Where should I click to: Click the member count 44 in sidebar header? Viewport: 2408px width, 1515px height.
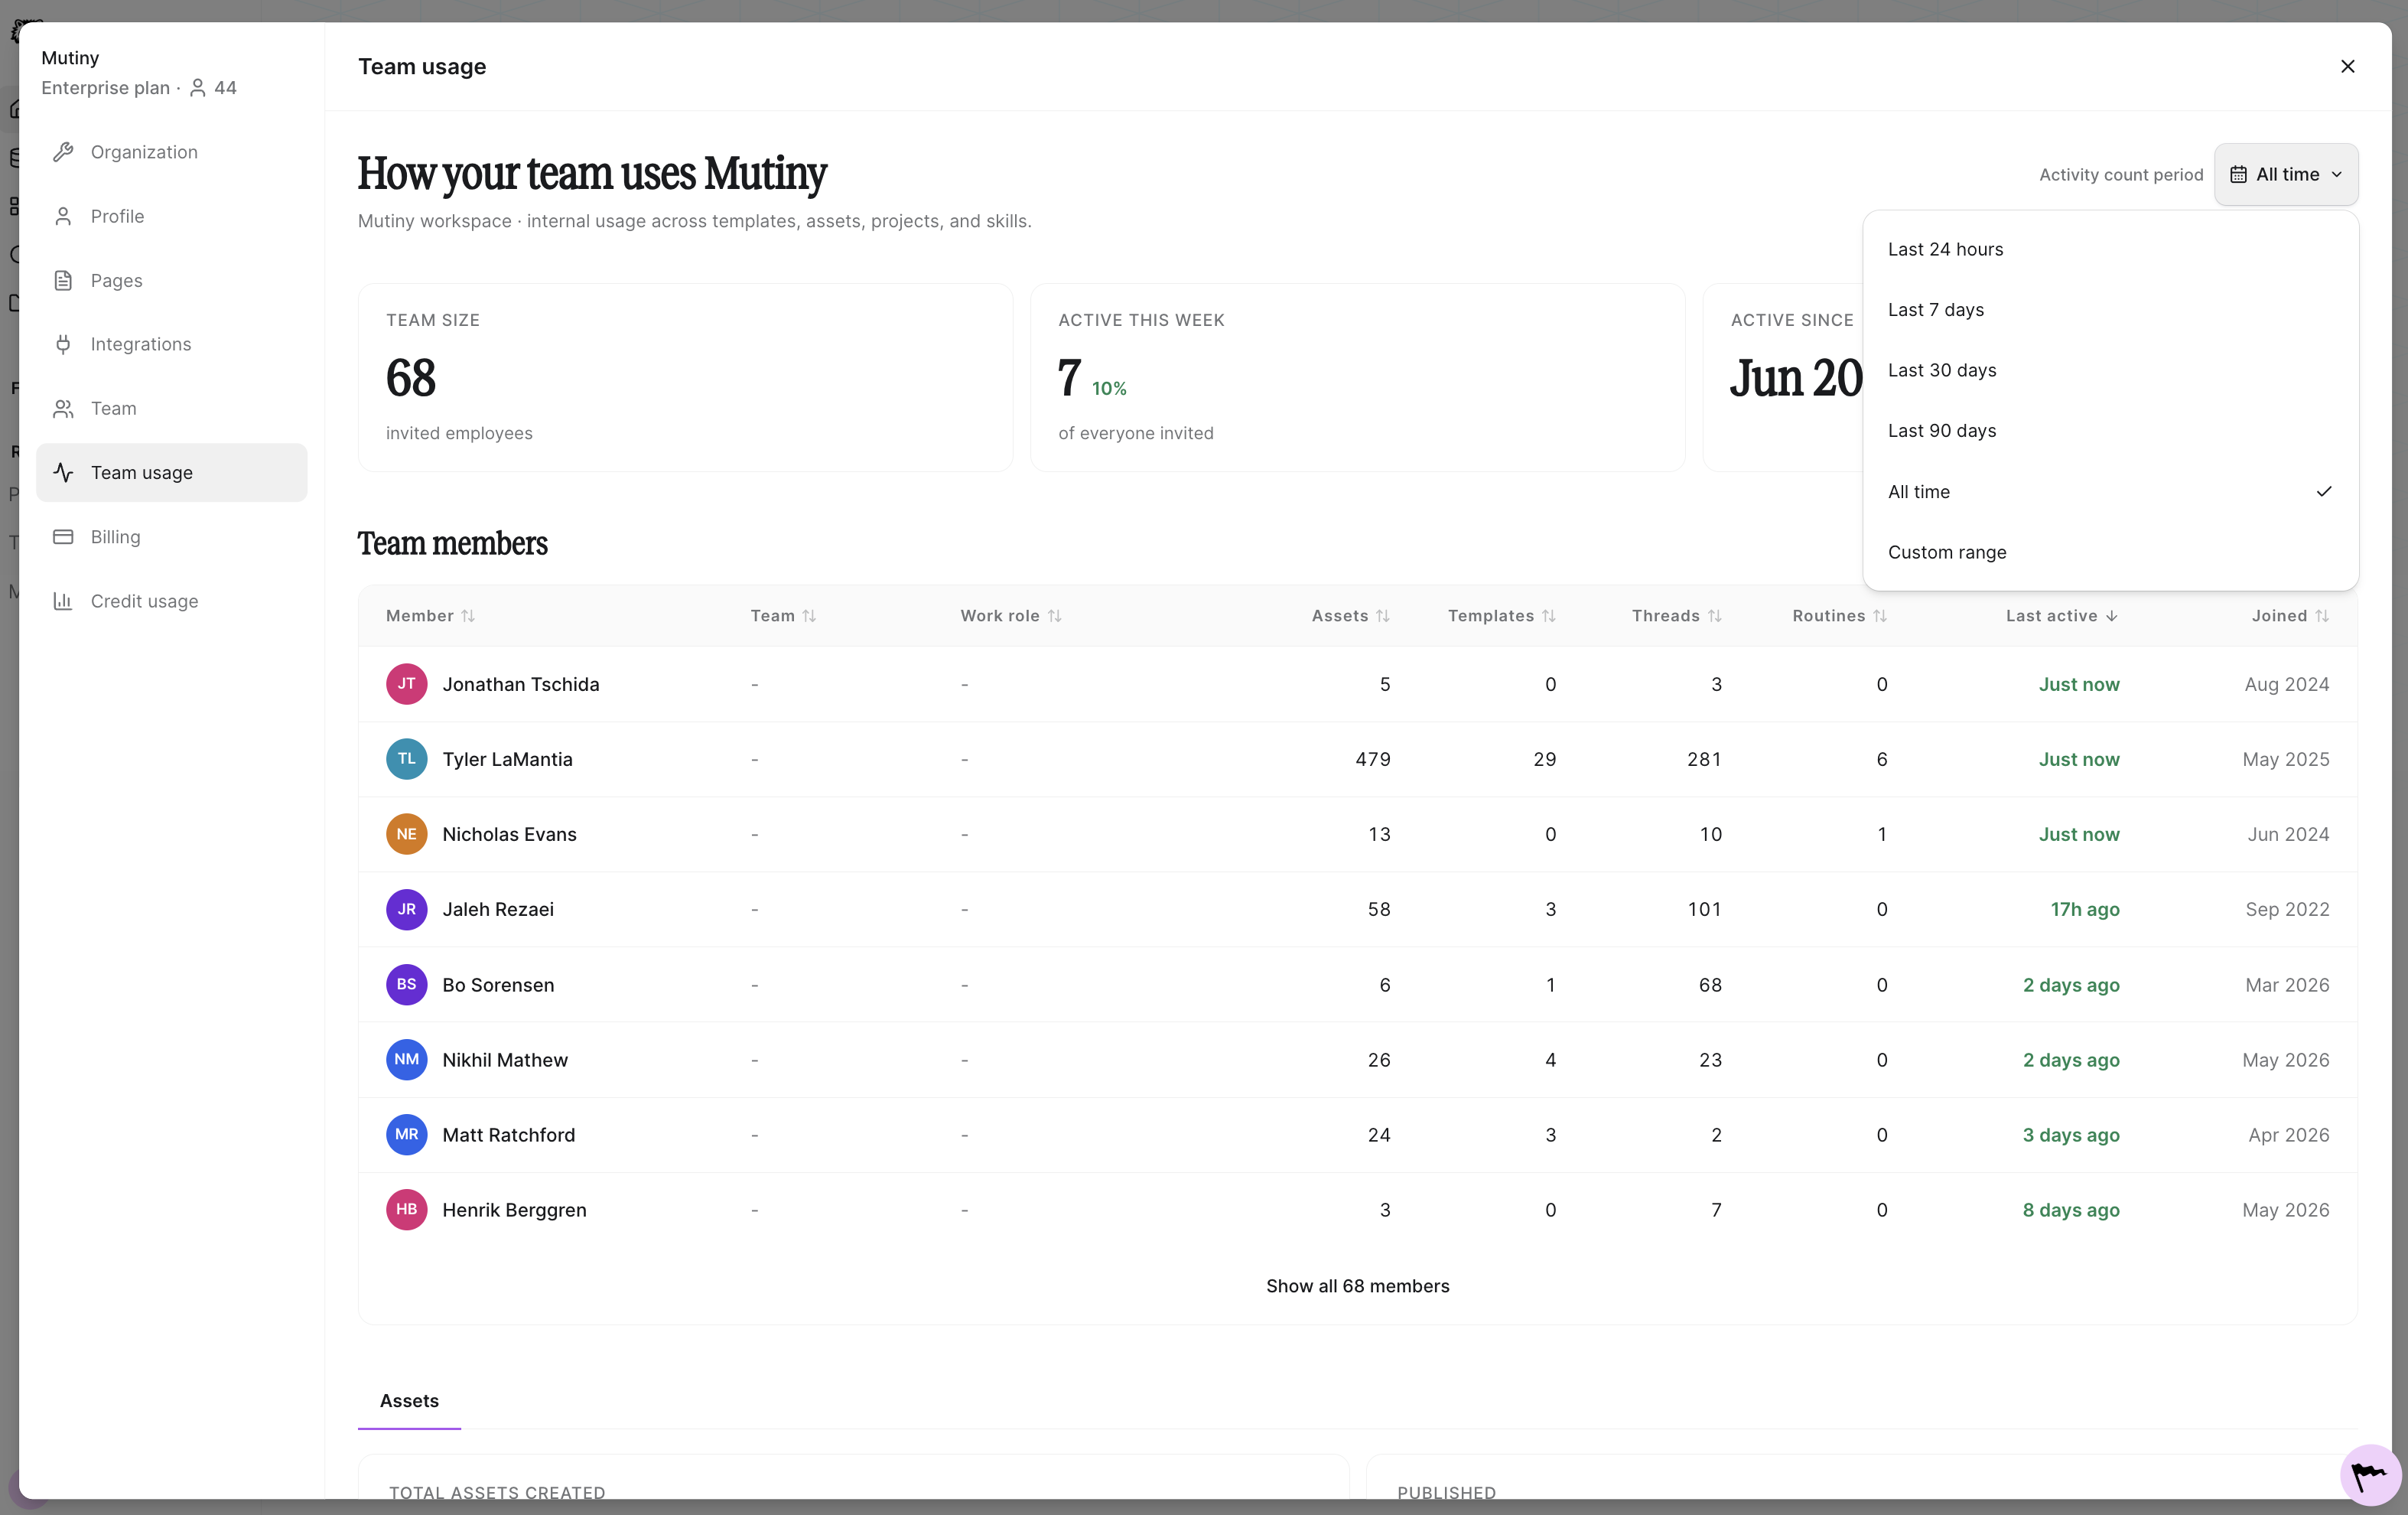click(x=225, y=88)
